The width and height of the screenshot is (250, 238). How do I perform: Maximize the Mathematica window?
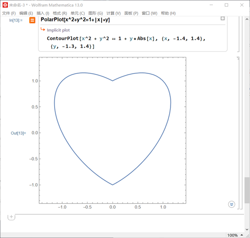click(226, 5)
